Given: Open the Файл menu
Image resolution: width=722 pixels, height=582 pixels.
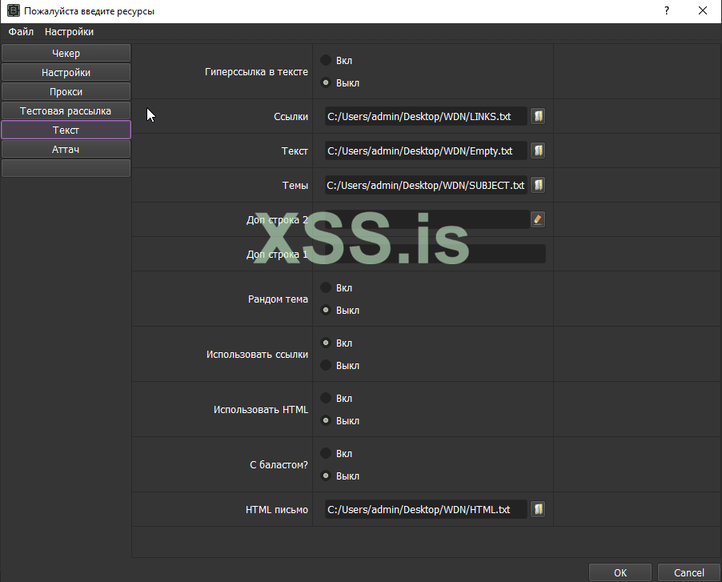Looking at the screenshot, I should click(21, 32).
